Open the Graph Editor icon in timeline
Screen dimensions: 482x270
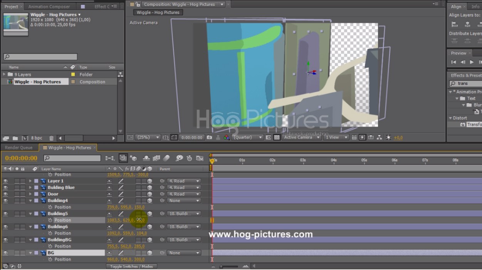coord(200,158)
